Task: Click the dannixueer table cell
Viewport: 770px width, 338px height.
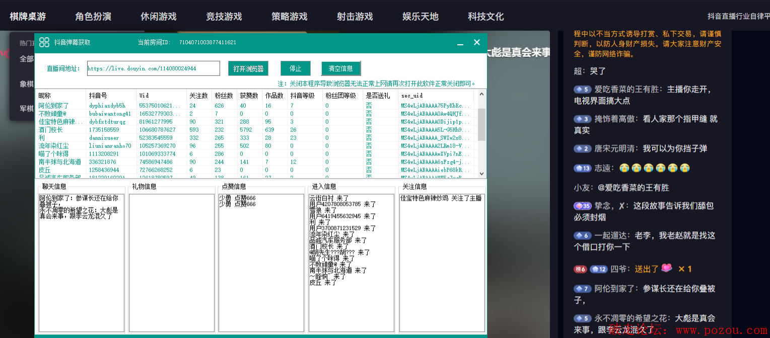Action: pos(104,138)
